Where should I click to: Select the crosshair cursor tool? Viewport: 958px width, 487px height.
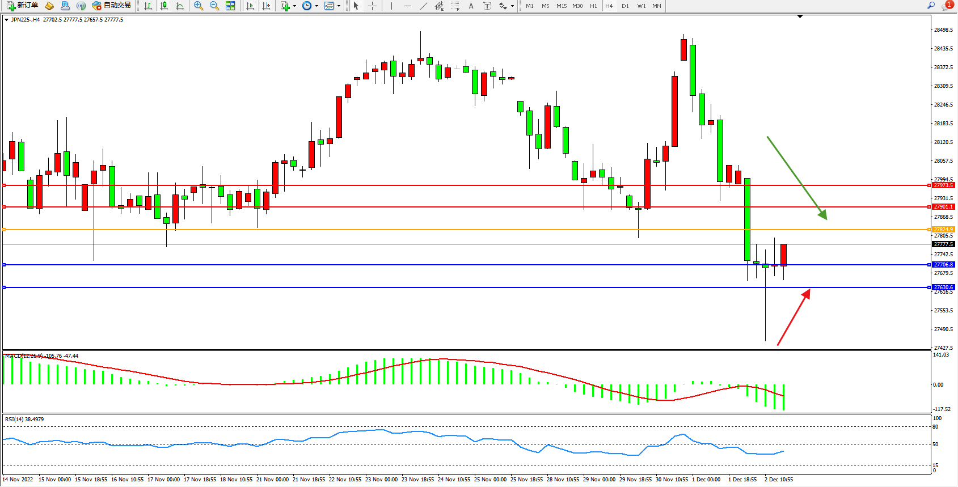373,6
